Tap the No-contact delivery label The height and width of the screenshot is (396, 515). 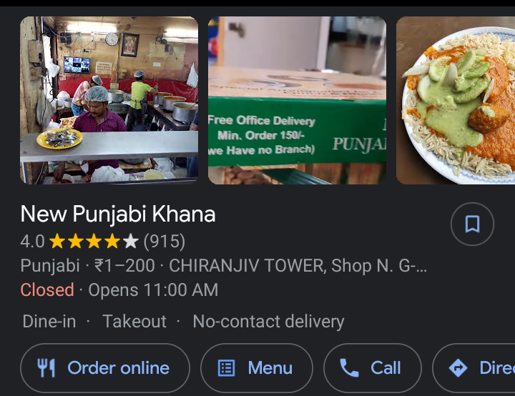(x=268, y=321)
